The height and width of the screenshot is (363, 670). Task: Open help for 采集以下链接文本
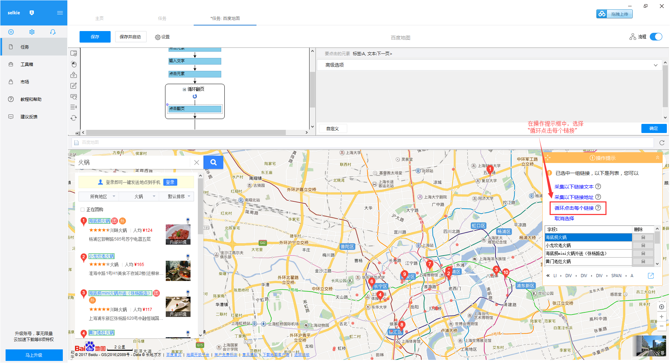coord(598,186)
